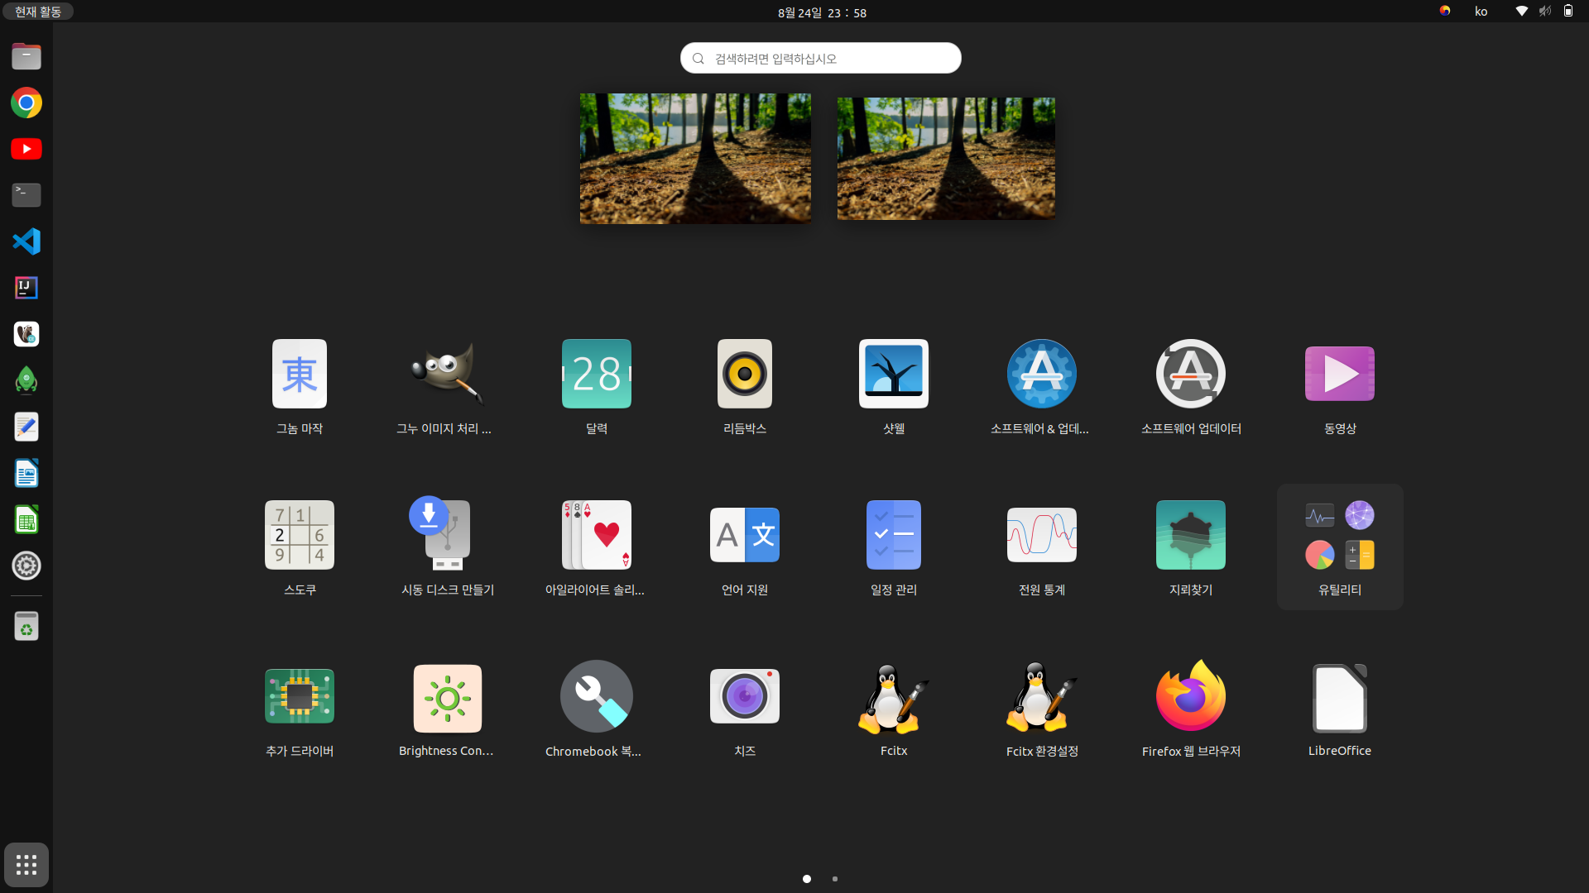1589x893 pixels.
Task: Launch Firefox web browser
Action: pyautogui.click(x=1190, y=696)
